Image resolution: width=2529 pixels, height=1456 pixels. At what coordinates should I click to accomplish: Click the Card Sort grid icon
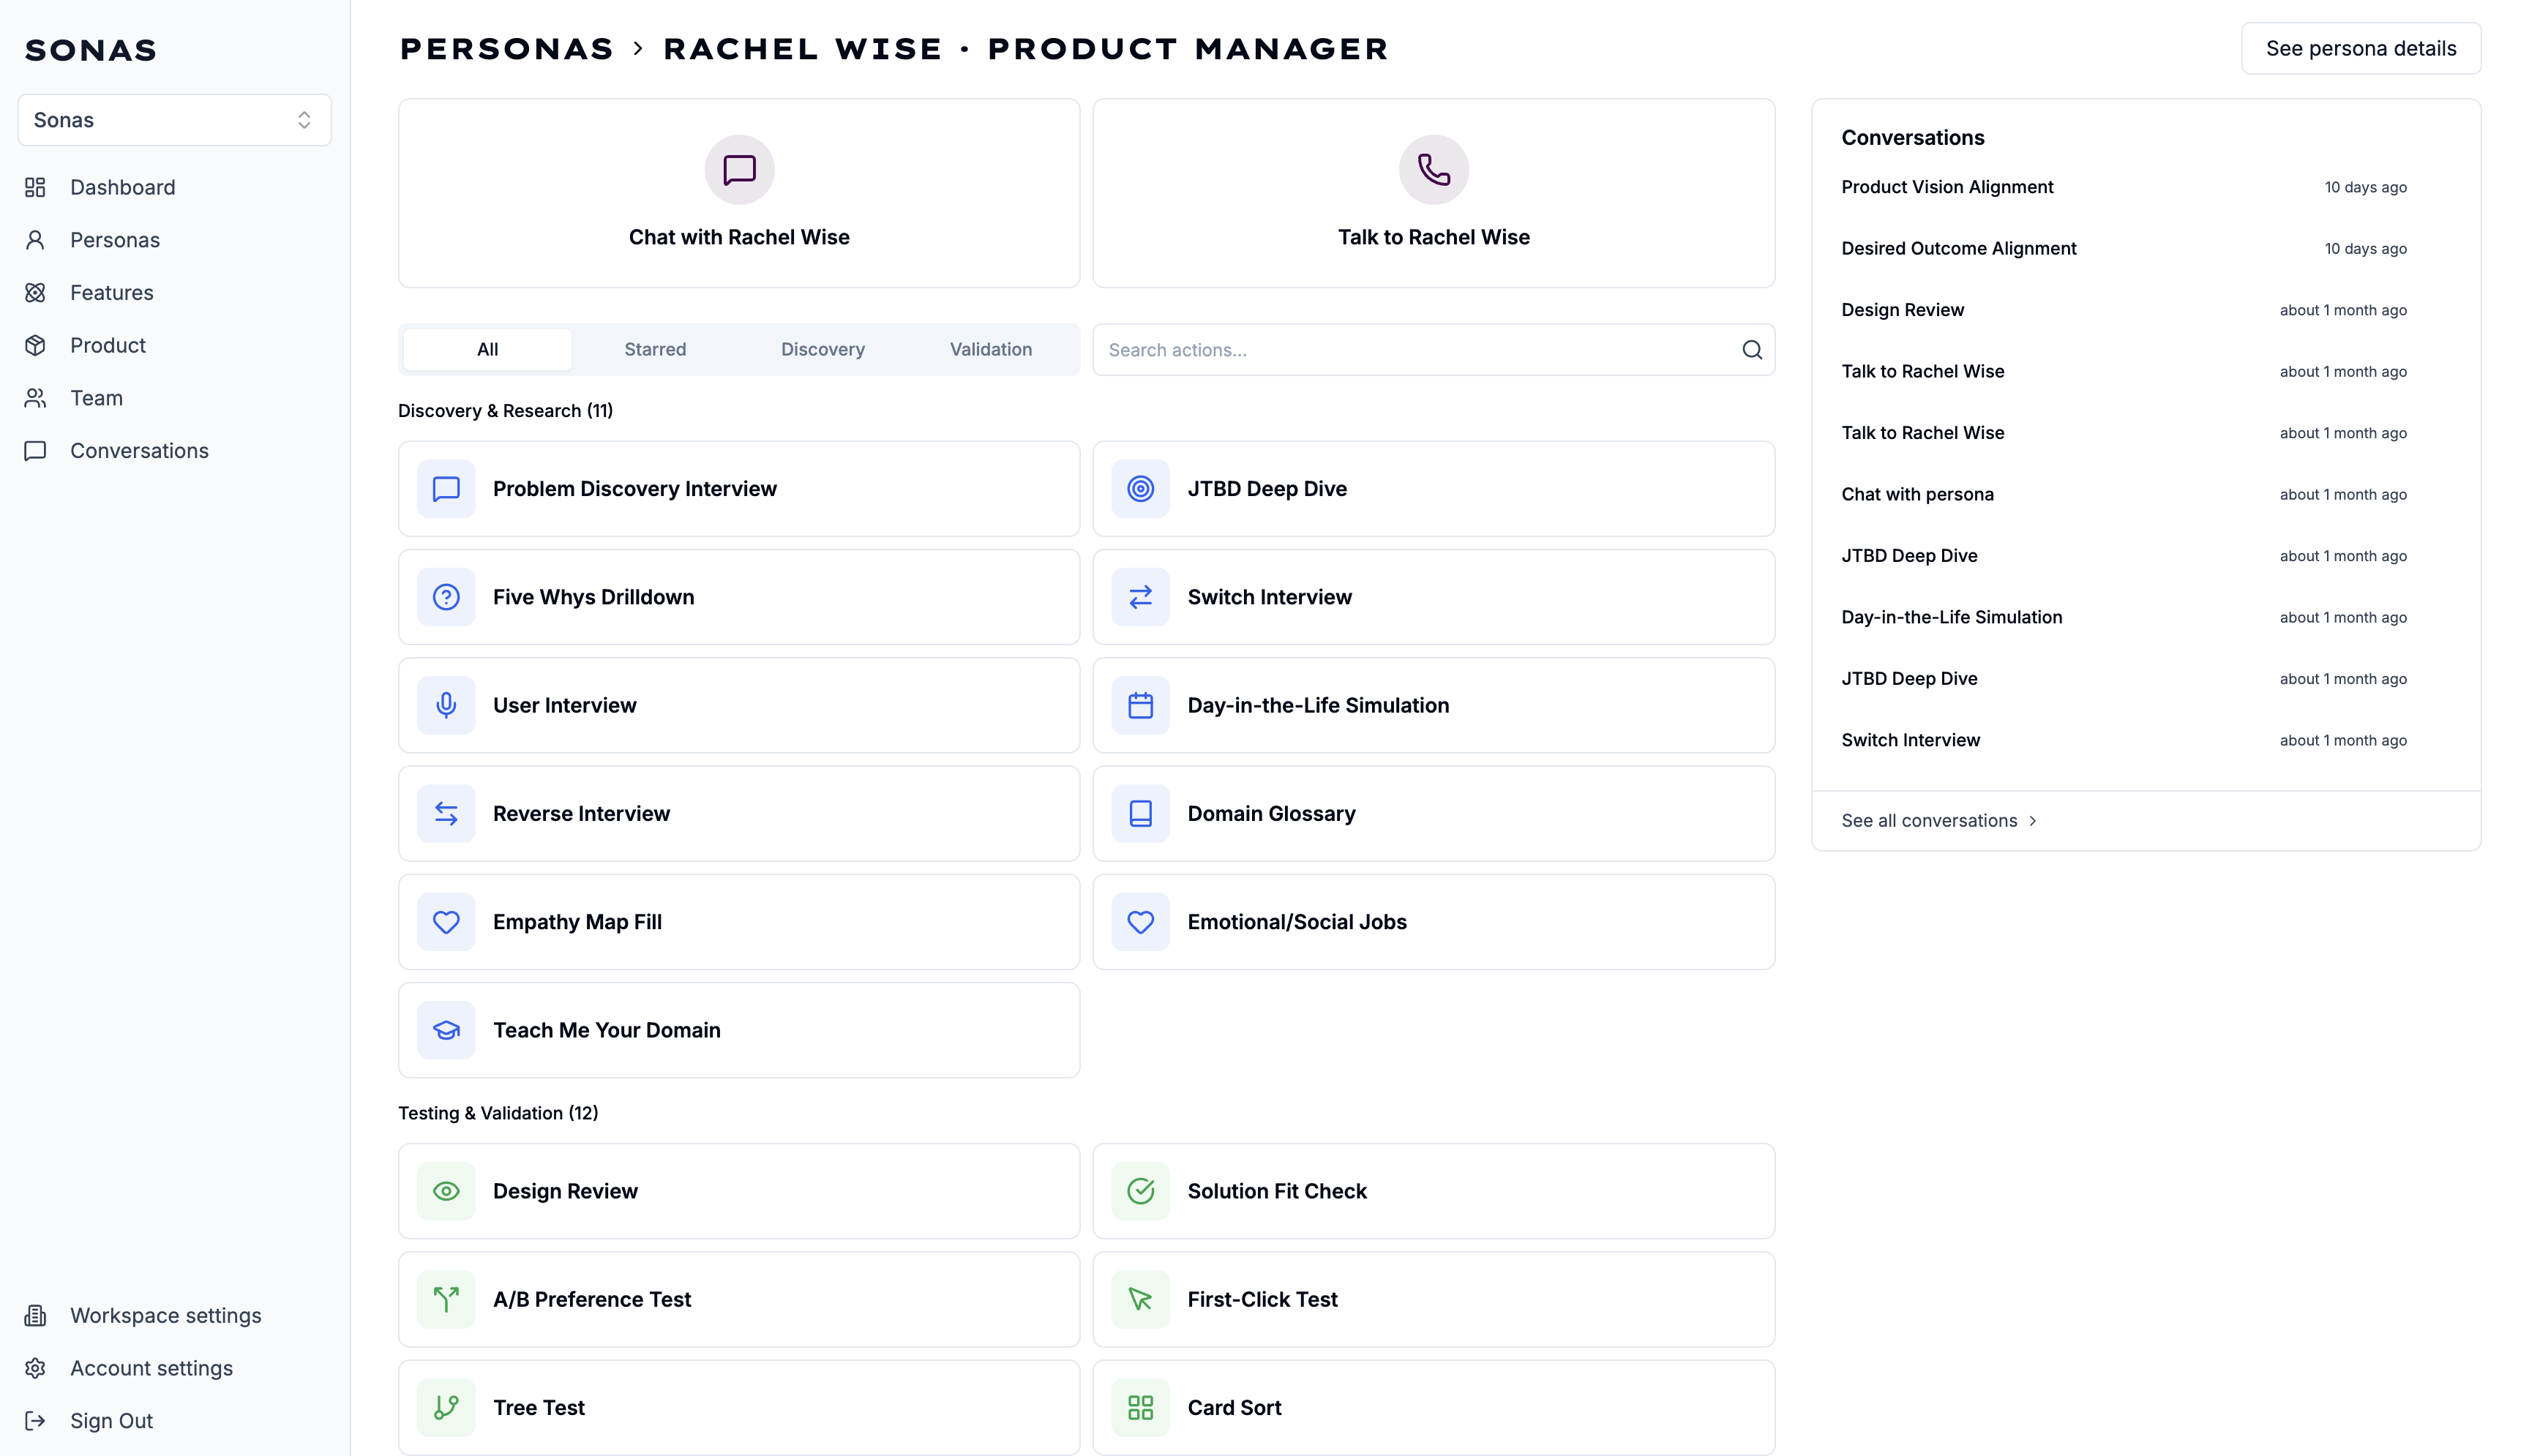coord(1140,1408)
